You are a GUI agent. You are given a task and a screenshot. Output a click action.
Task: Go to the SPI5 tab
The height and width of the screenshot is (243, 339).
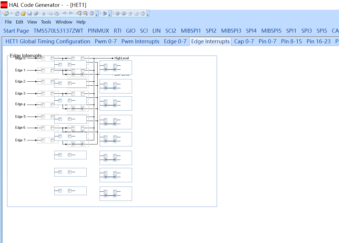click(x=322, y=31)
